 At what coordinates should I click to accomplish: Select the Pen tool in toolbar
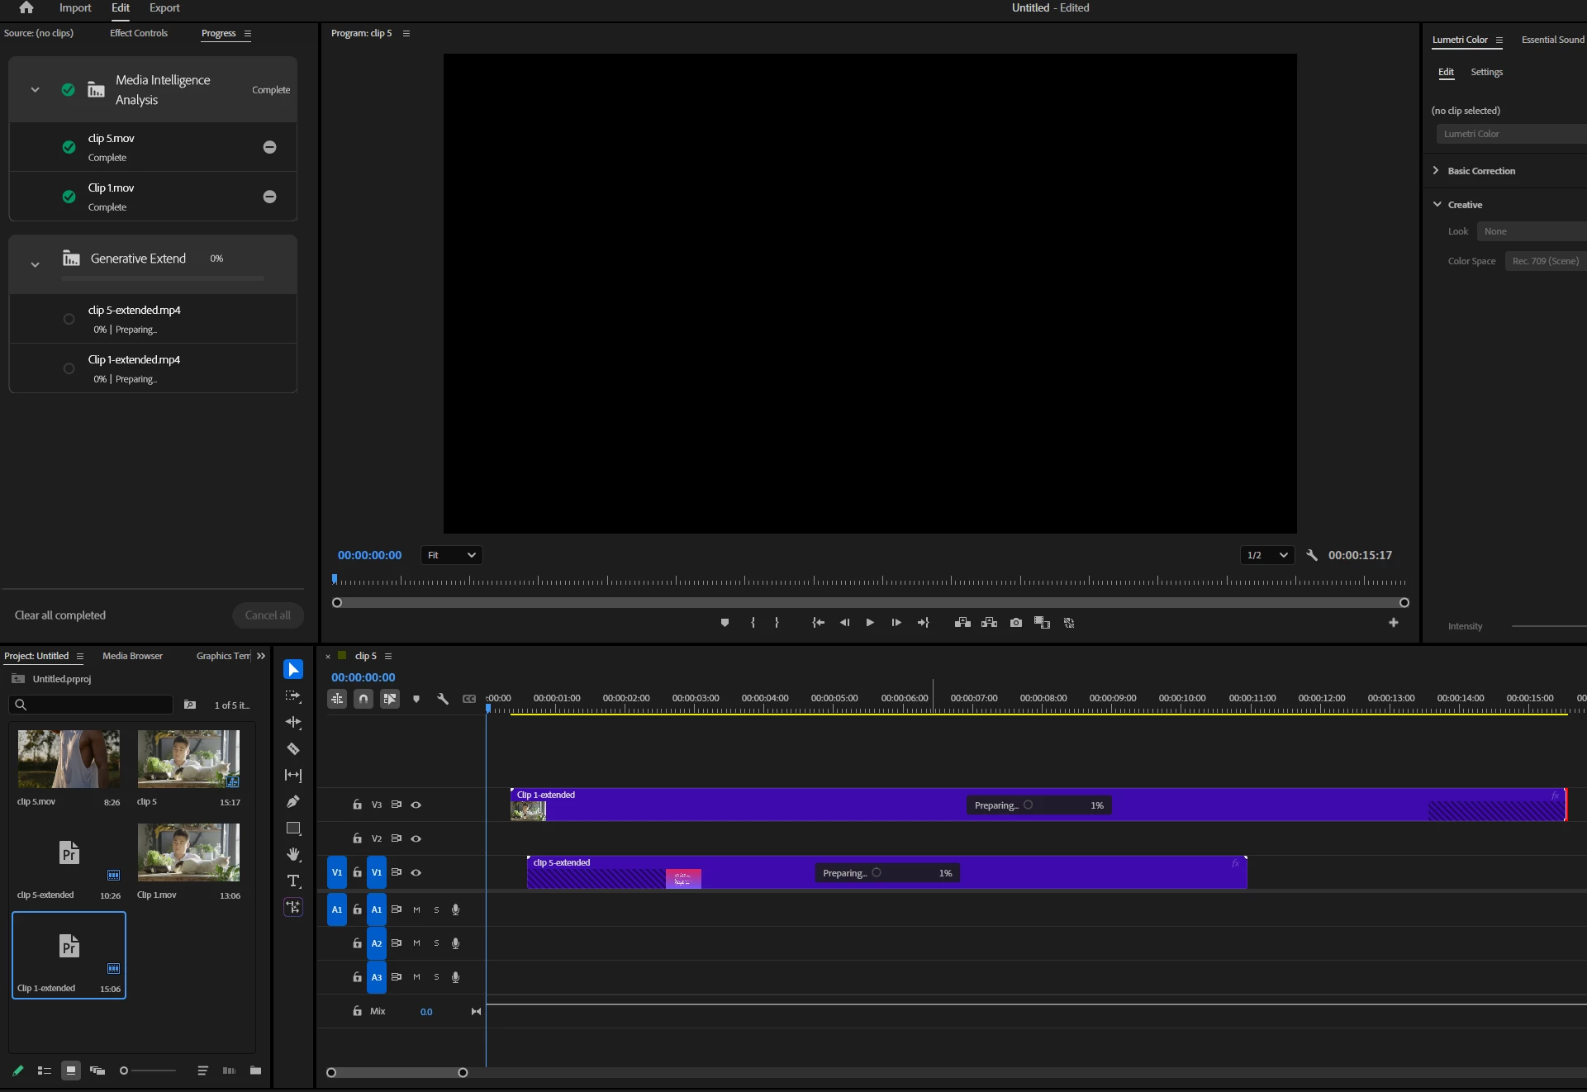(x=293, y=802)
